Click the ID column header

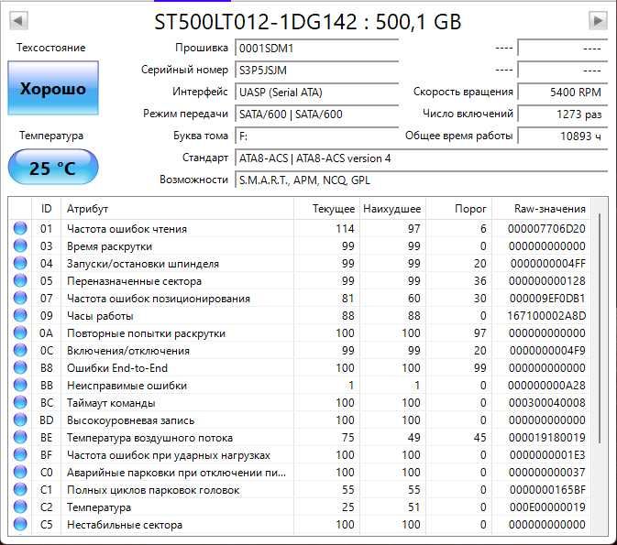pos(46,209)
